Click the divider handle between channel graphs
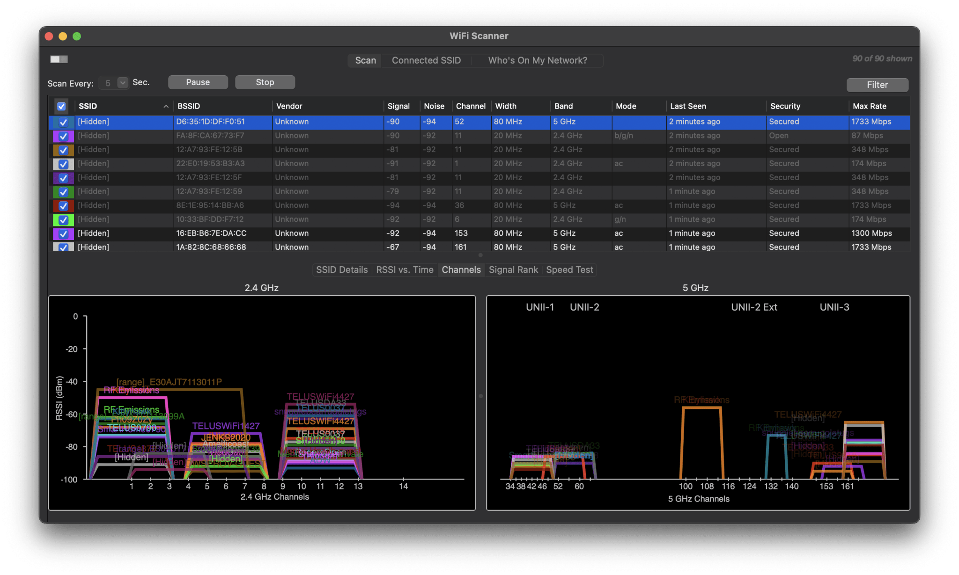This screenshot has width=959, height=575. [x=480, y=396]
